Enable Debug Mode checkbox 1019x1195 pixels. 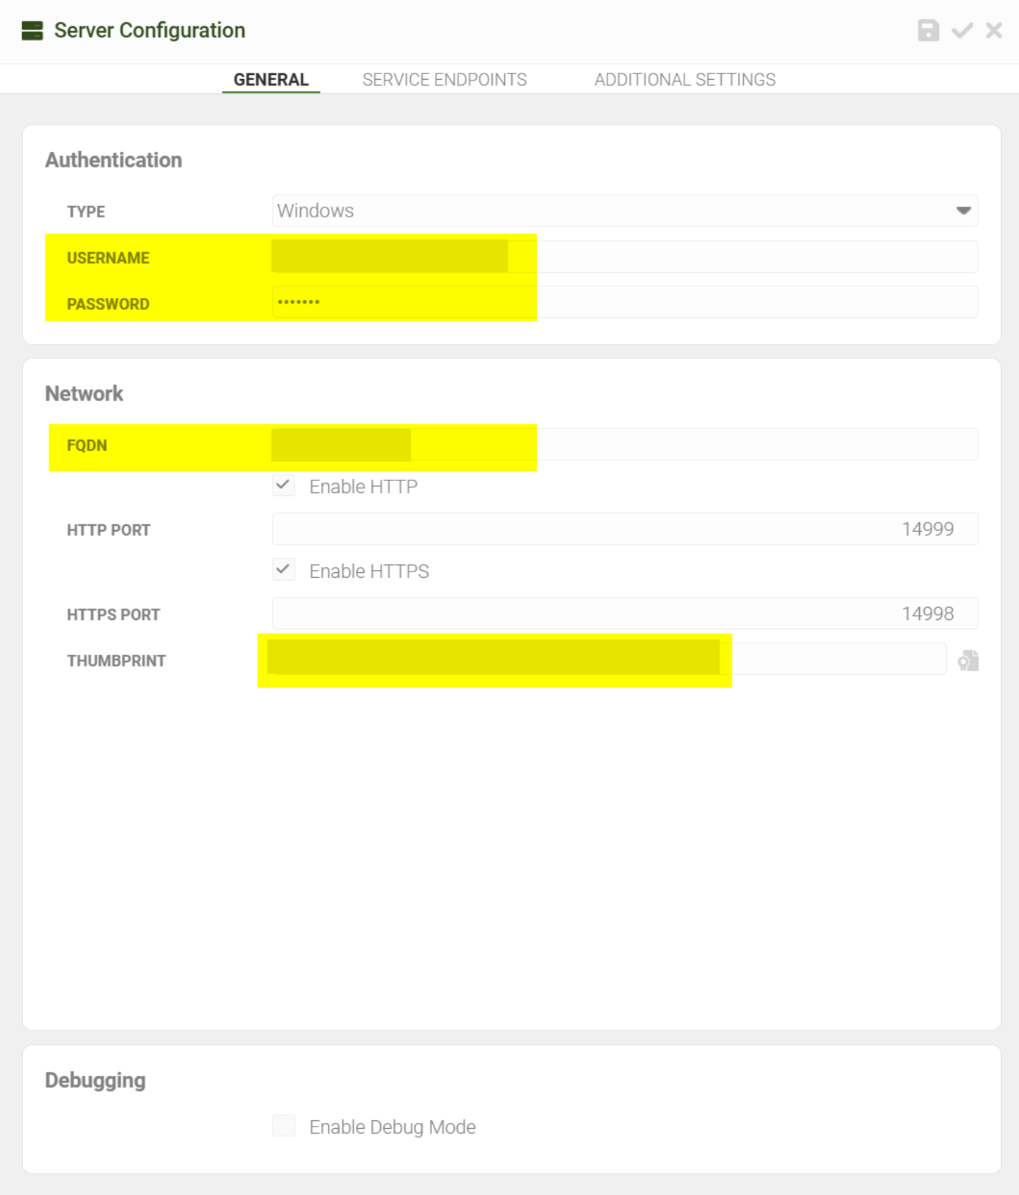pos(284,1126)
